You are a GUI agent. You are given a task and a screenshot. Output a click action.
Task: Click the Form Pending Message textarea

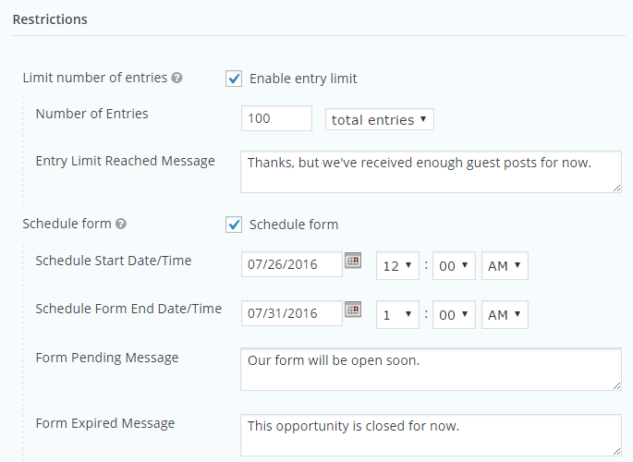pos(431,370)
